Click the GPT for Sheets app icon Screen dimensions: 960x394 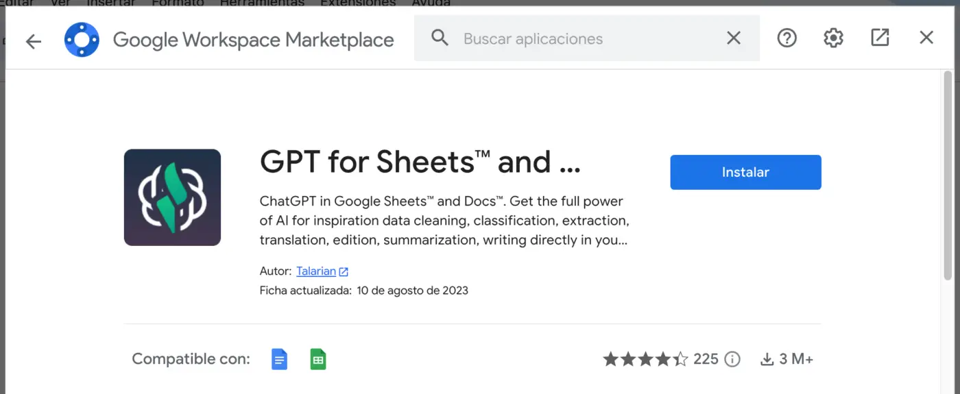pos(172,197)
